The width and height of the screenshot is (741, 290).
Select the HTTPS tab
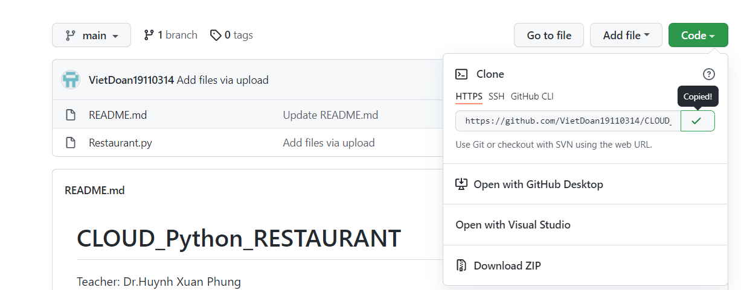469,96
